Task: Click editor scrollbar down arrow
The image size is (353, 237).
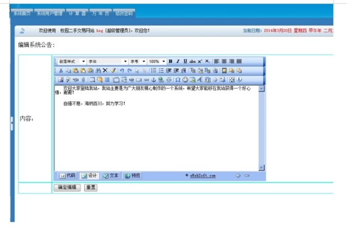Action: click(261, 168)
